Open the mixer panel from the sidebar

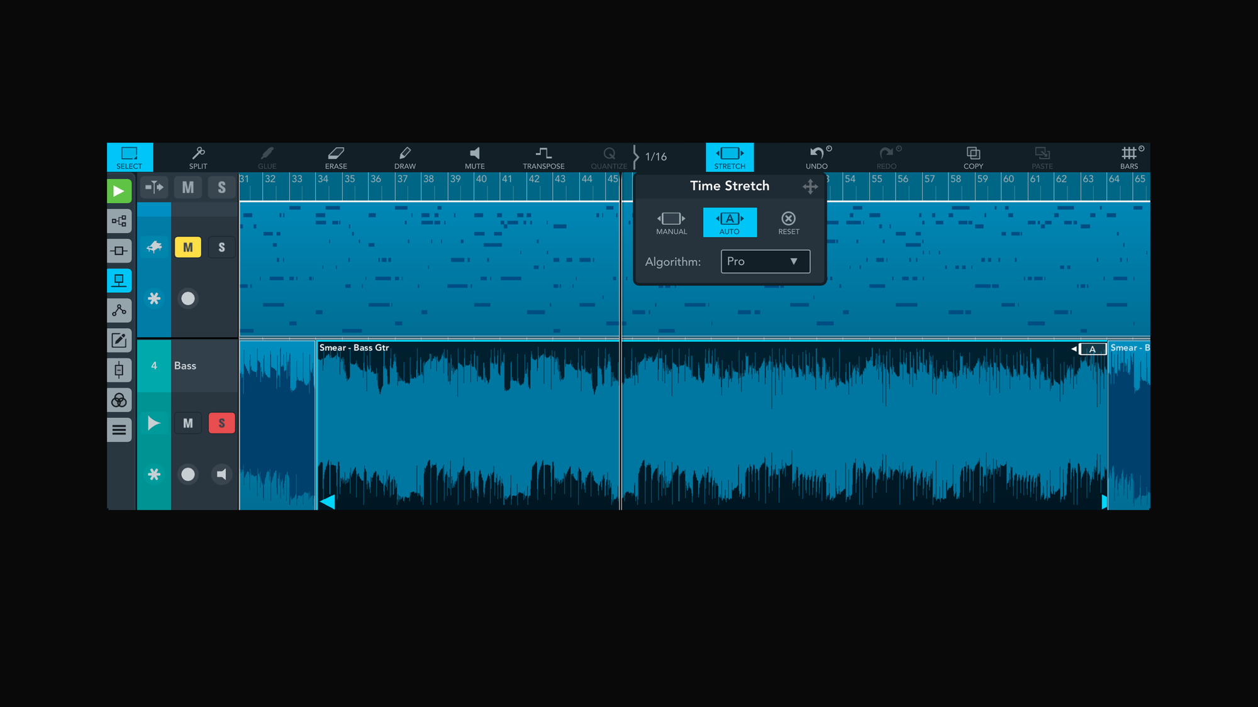point(120,400)
